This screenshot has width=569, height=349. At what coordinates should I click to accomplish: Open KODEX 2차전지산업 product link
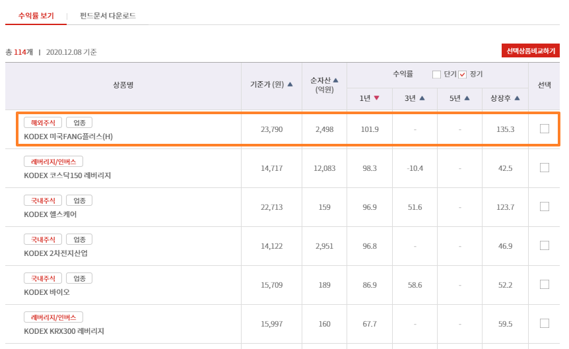(x=55, y=253)
